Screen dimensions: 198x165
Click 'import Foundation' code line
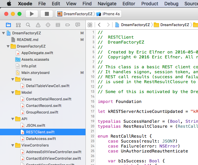pos(119,102)
